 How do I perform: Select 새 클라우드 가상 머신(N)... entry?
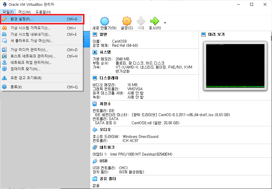(42, 41)
